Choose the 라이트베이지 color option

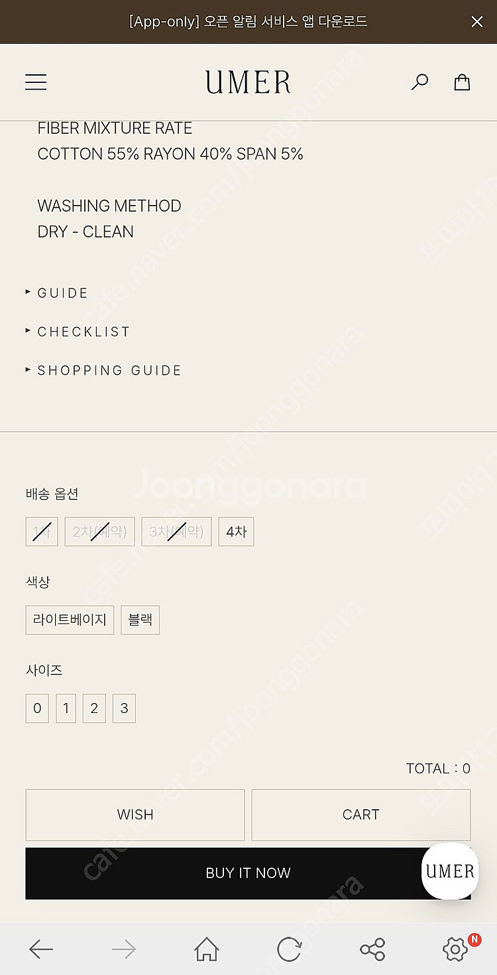point(70,620)
